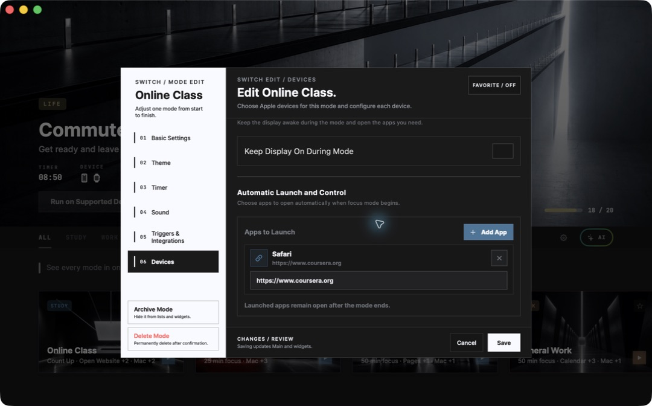Screen dimensions: 652x406
Task: Click the yellow progress bar beside 18 / 20
Action: [x=563, y=210]
